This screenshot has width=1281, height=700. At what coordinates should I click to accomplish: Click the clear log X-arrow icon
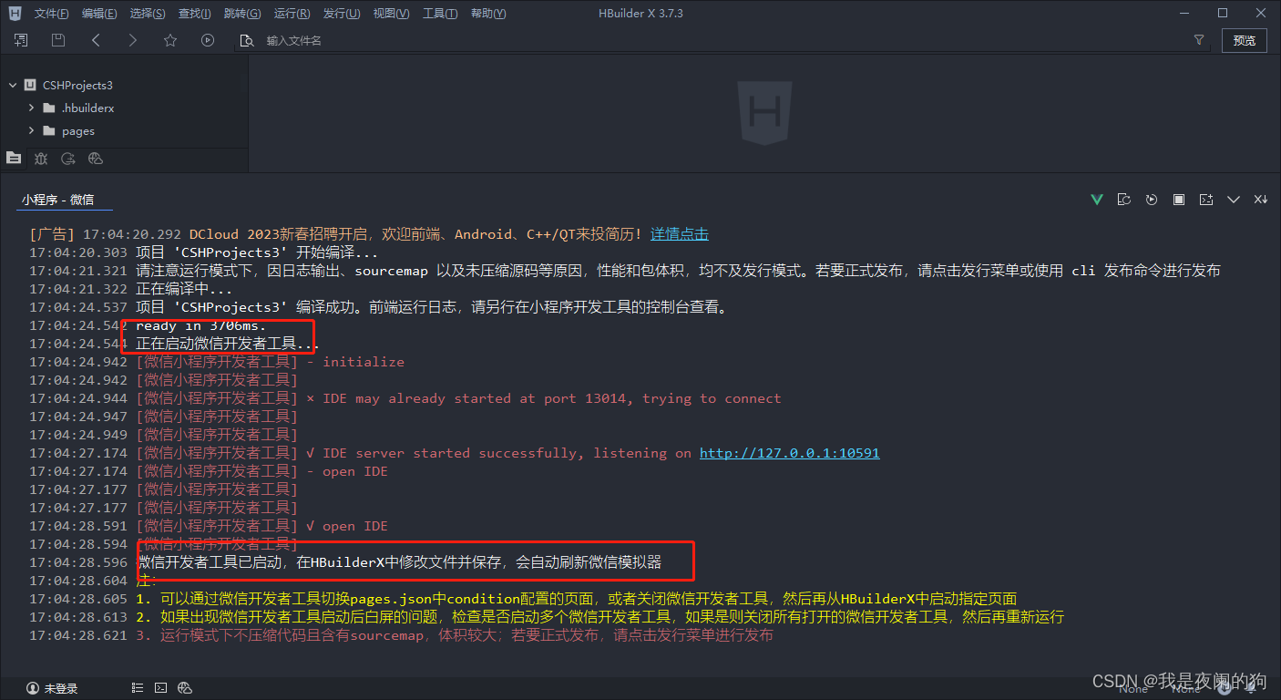click(1261, 200)
